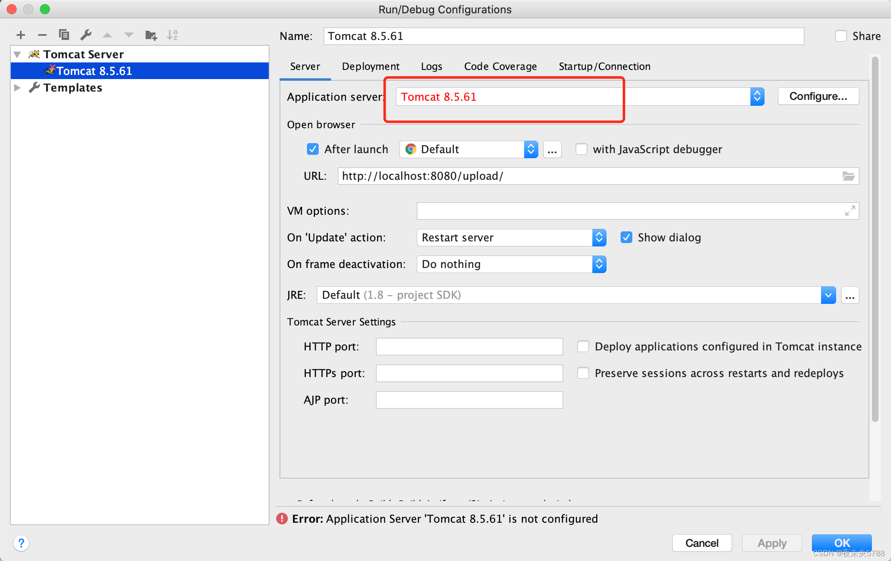Add a new configuration with plus icon

point(21,35)
